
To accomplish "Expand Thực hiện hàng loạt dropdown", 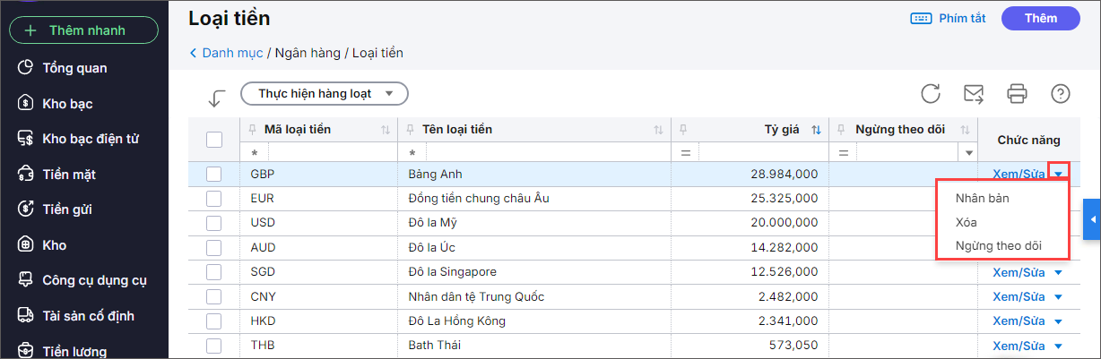I will point(325,93).
